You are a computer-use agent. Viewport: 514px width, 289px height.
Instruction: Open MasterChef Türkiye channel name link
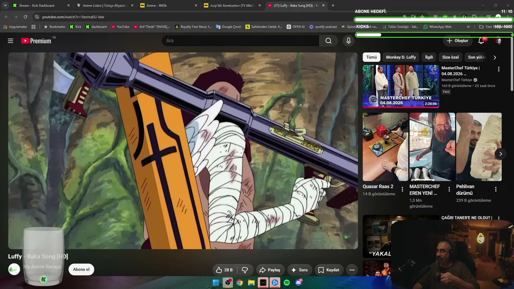[x=457, y=80]
